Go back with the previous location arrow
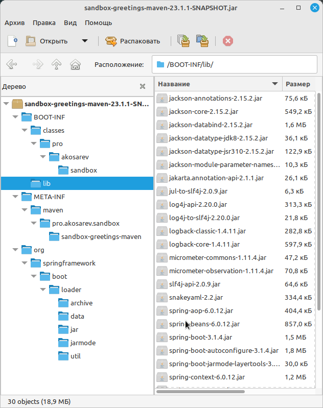323x408 pixels. tap(12, 64)
